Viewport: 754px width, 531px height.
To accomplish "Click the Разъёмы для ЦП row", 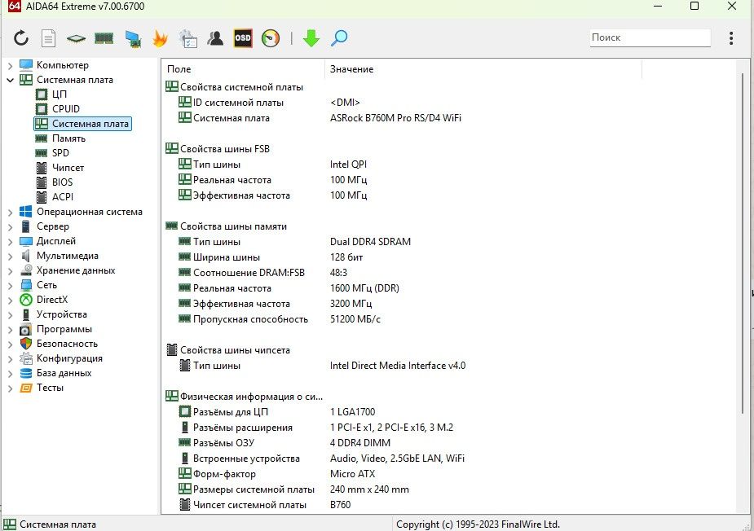I will [403, 412].
